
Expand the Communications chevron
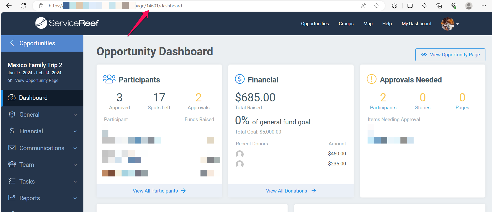(75, 148)
